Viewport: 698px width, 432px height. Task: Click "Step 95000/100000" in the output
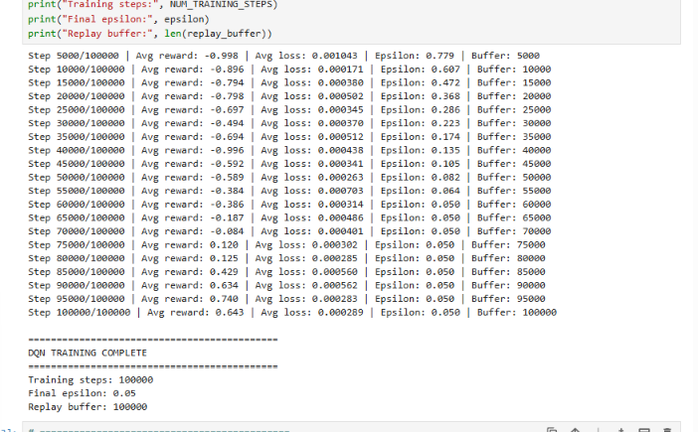[77, 299]
